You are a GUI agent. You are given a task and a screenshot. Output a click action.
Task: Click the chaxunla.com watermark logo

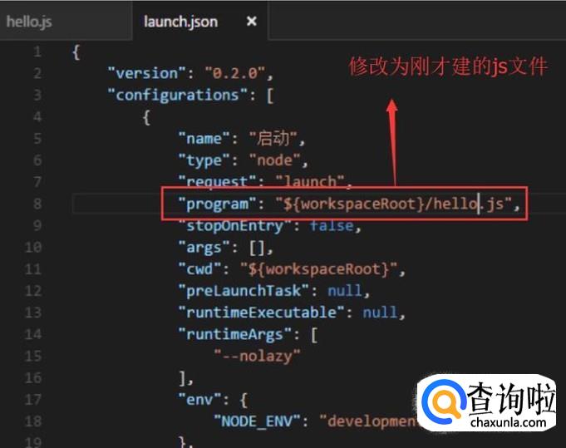point(486,402)
